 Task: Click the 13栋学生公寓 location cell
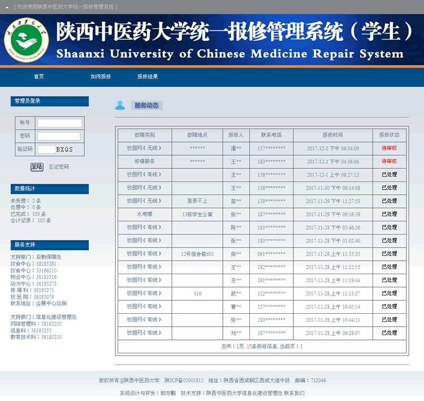click(197, 215)
